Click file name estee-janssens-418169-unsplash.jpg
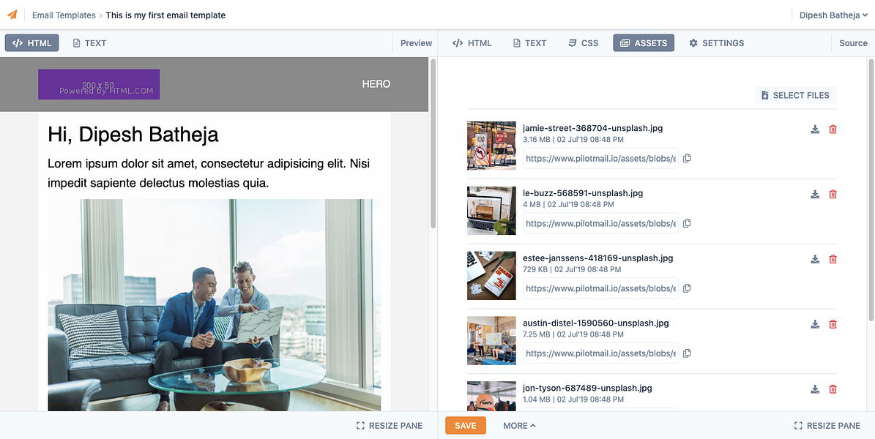Image resolution: width=875 pixels, height=439 pixels. 597,258
